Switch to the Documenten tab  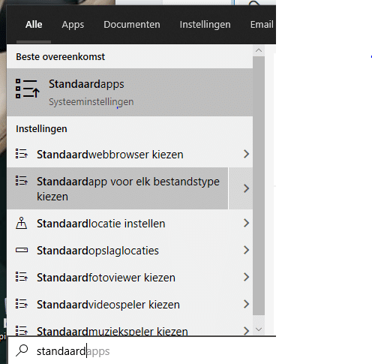(x=132, y=25)
